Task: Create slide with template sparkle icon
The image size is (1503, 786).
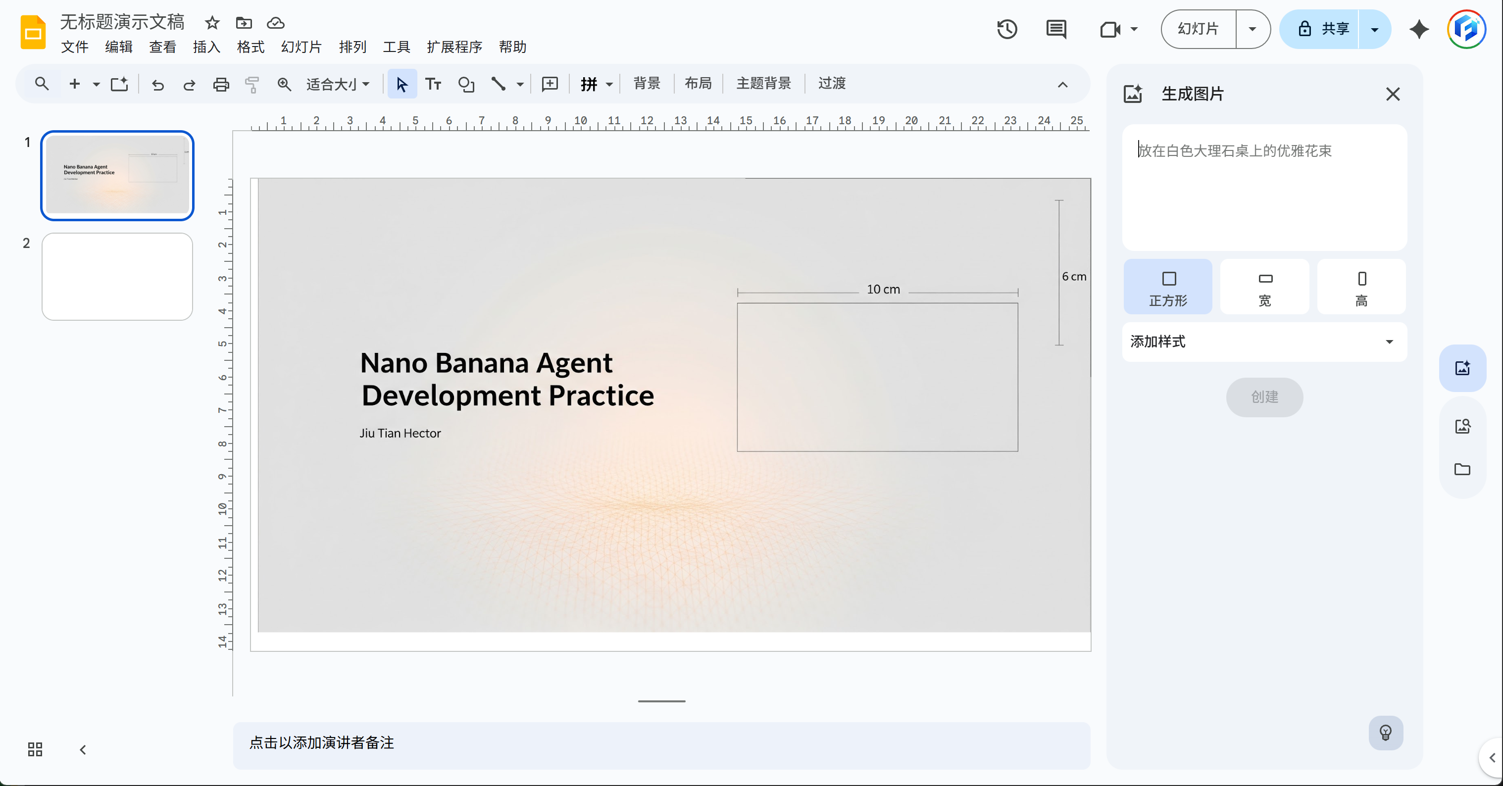Action: pos(120,84)
